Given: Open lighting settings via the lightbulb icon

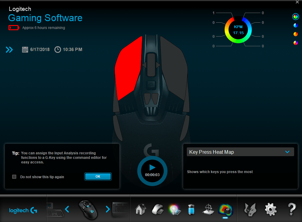Looking at the screenshot, I should coord(174,209).
